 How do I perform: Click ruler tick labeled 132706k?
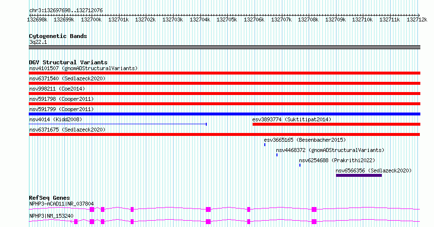tap(254, 19)
